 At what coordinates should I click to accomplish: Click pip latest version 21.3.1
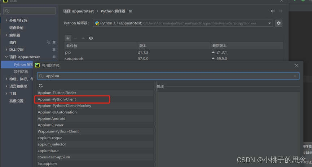(221, 52)
